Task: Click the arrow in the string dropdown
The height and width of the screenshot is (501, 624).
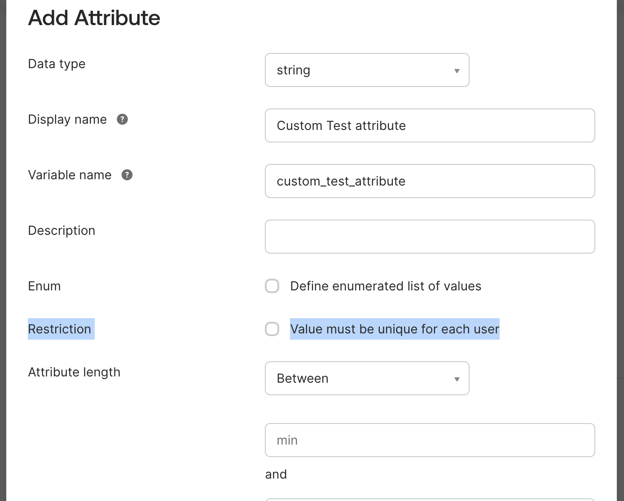Action: (457, 71)
